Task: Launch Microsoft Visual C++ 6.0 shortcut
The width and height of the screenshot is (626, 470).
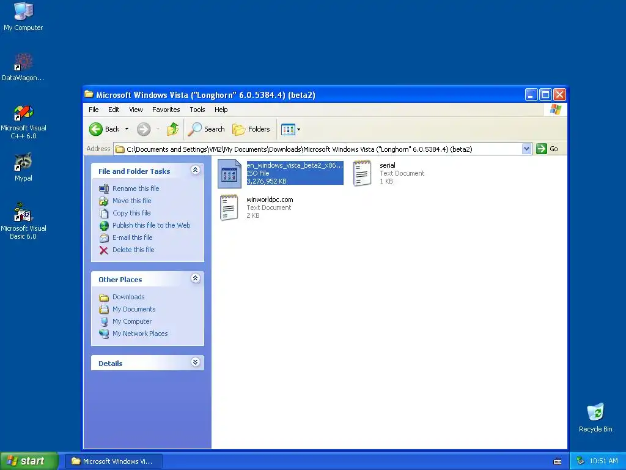Action: pyautogui.click(x=23, y=122)
